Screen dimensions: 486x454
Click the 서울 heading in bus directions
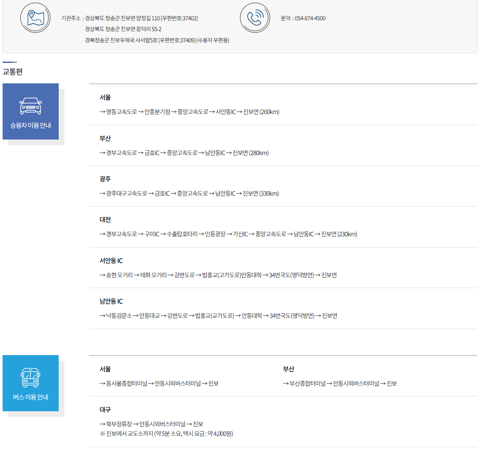coord(105,369)
